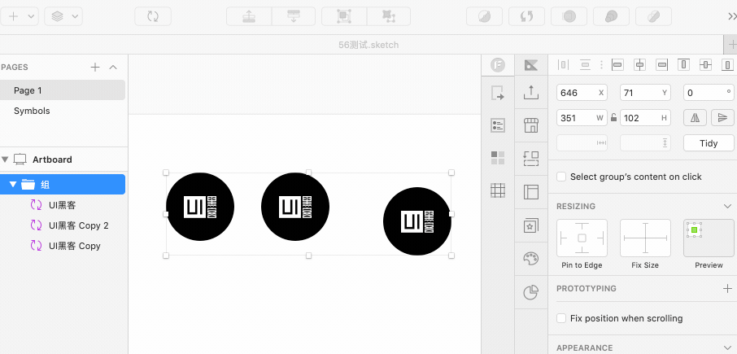Flip the selection vertically
The width and height of the screenshot is (737, 354).
(x=723, y=117)
